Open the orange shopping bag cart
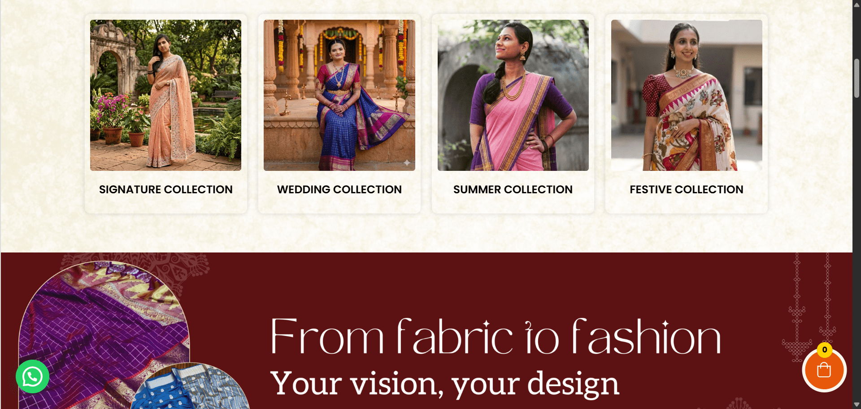This screenshot has width=861, height=409. 824,370
